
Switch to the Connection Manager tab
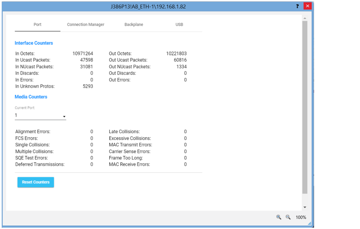pyautogui.click(x=85, y=24)
